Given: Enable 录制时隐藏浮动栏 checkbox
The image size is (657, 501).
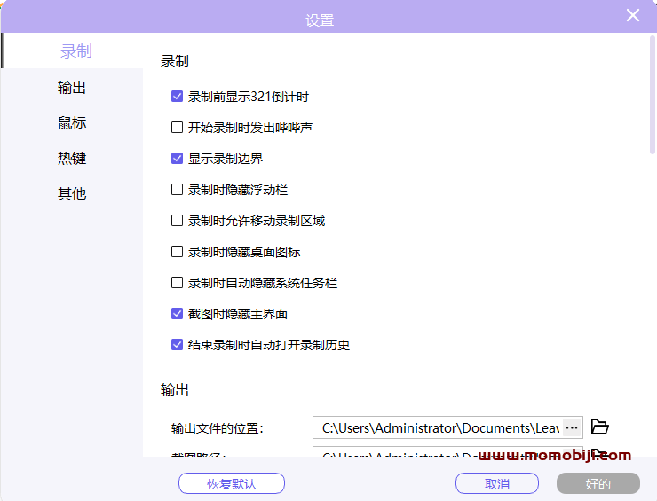Looking at the screenshot, I should (177, 190).
